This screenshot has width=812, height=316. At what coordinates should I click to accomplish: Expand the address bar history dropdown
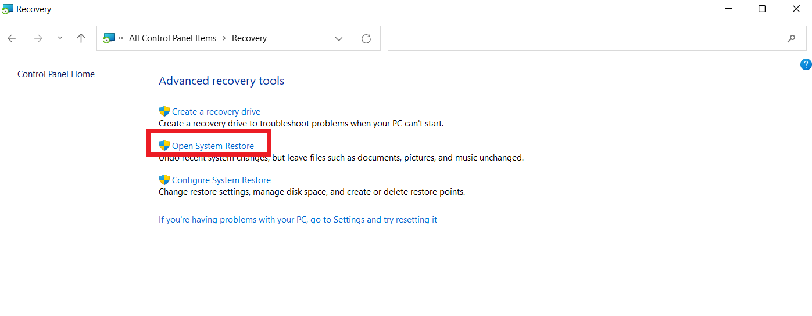(x=339, y=39)
